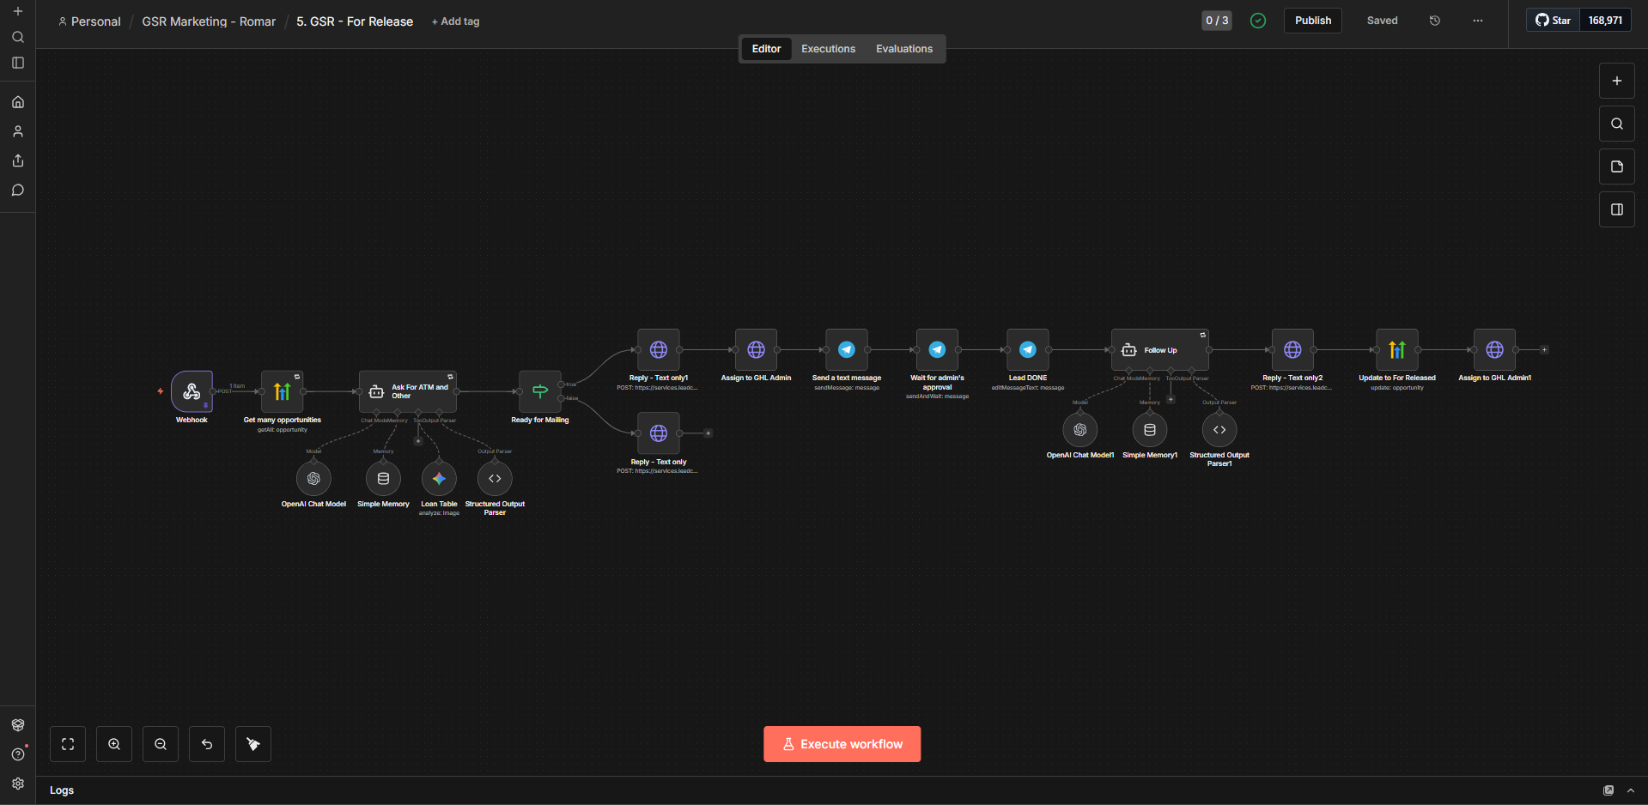
Task: Click the Loan Table Gemini node
Action: click(x=439, y=479)
